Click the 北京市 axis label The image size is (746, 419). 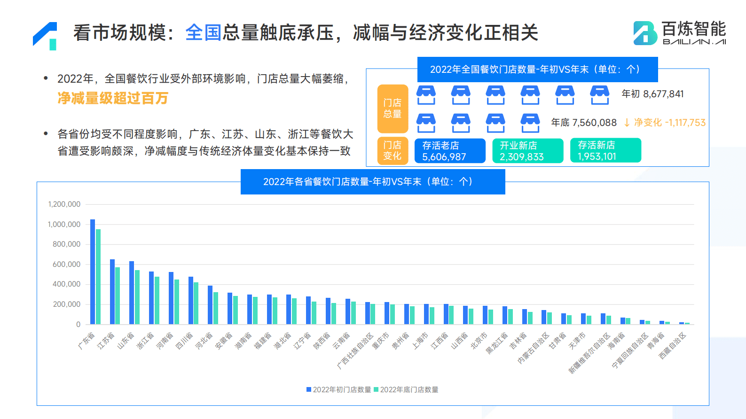pos(479,341)
